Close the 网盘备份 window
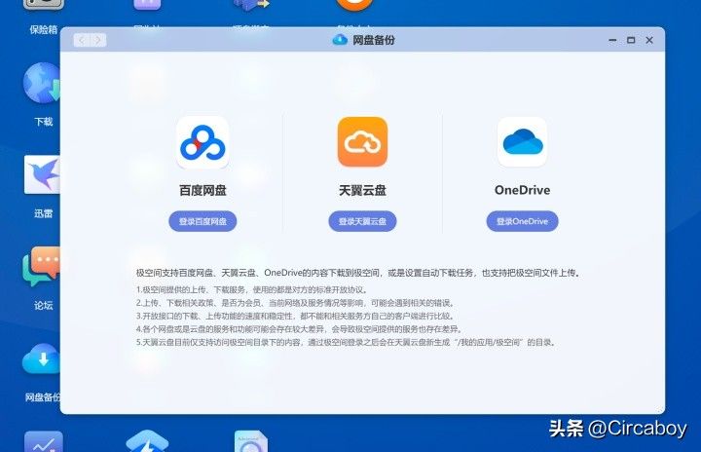The width and height of the screenshot is (701, 452). tap(649, 40)
